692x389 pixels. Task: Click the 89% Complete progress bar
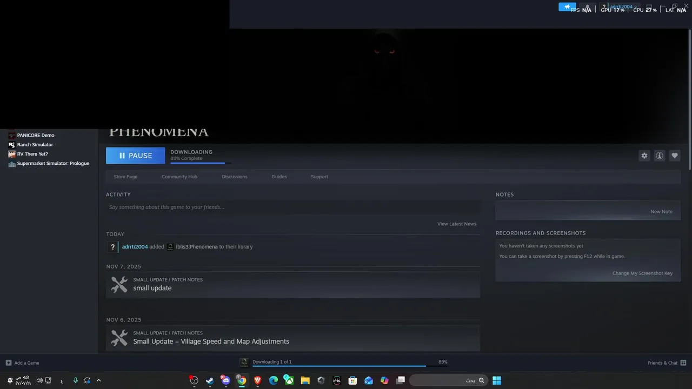201,163
